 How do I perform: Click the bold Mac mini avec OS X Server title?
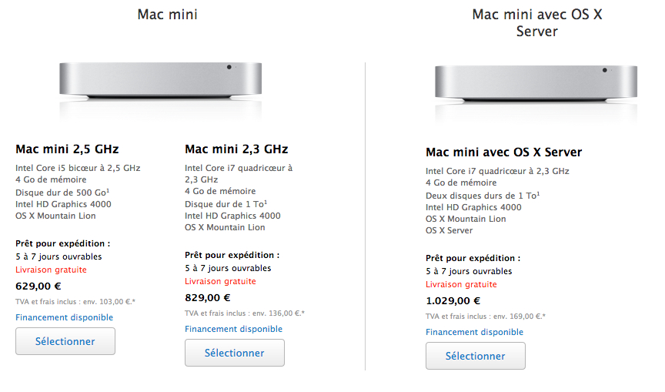point(504,152)
